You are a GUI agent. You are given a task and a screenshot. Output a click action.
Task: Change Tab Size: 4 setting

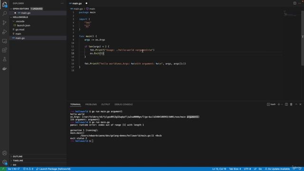tap(235, 169)
